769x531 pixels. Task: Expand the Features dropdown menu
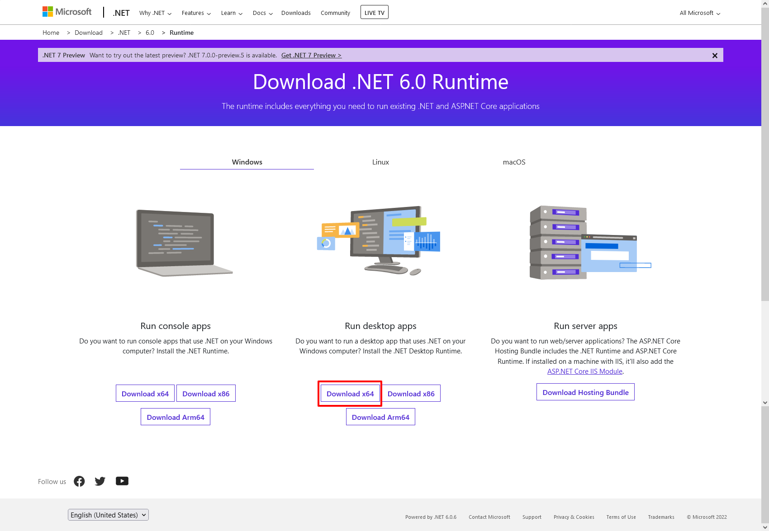196,13
